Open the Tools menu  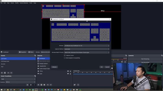pyautogui.click(x=31, y=3)
